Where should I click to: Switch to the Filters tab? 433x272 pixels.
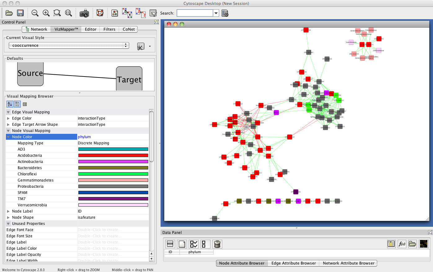(x=109, y=29)
